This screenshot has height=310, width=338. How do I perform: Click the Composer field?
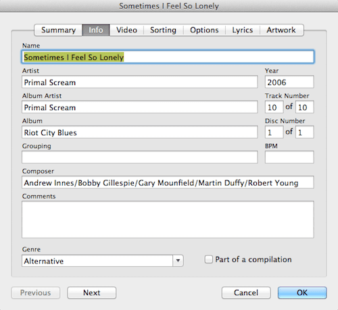(168, 182)
